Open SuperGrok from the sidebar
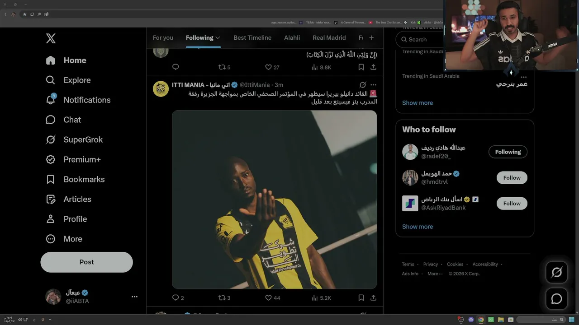This screenshot has height=325, width=579. (74, 139)
